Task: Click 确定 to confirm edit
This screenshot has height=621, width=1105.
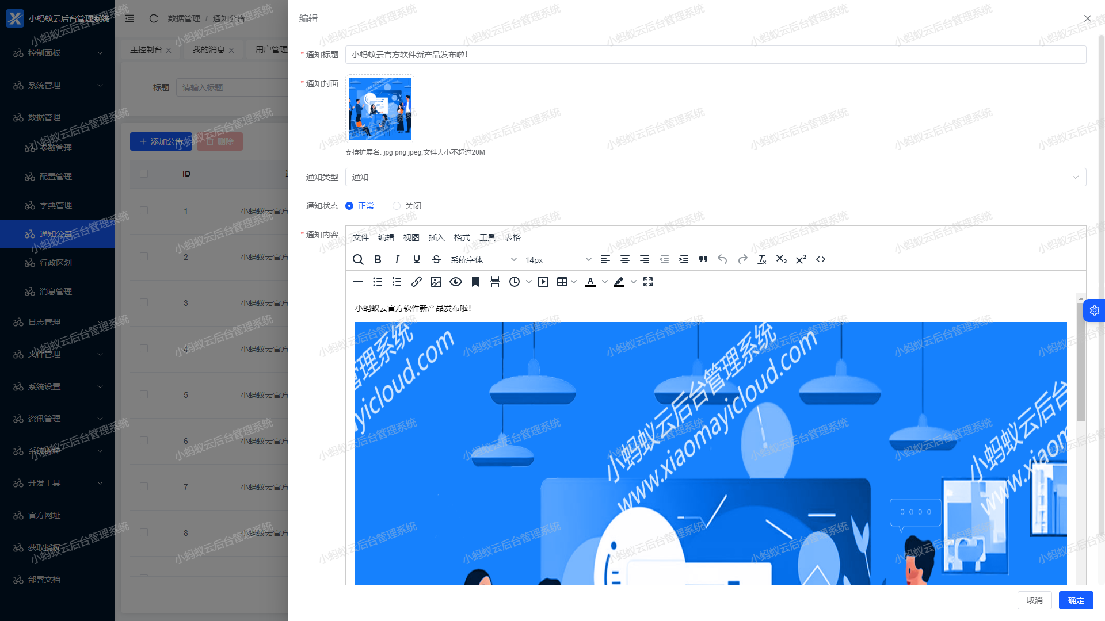Action: 1076,600
